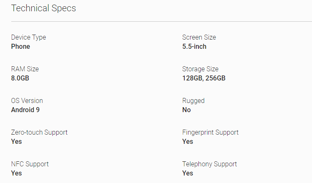This screenshot has height=183, width=312.
Task: Click the Telephony Support label
Action: coord(209,164)
